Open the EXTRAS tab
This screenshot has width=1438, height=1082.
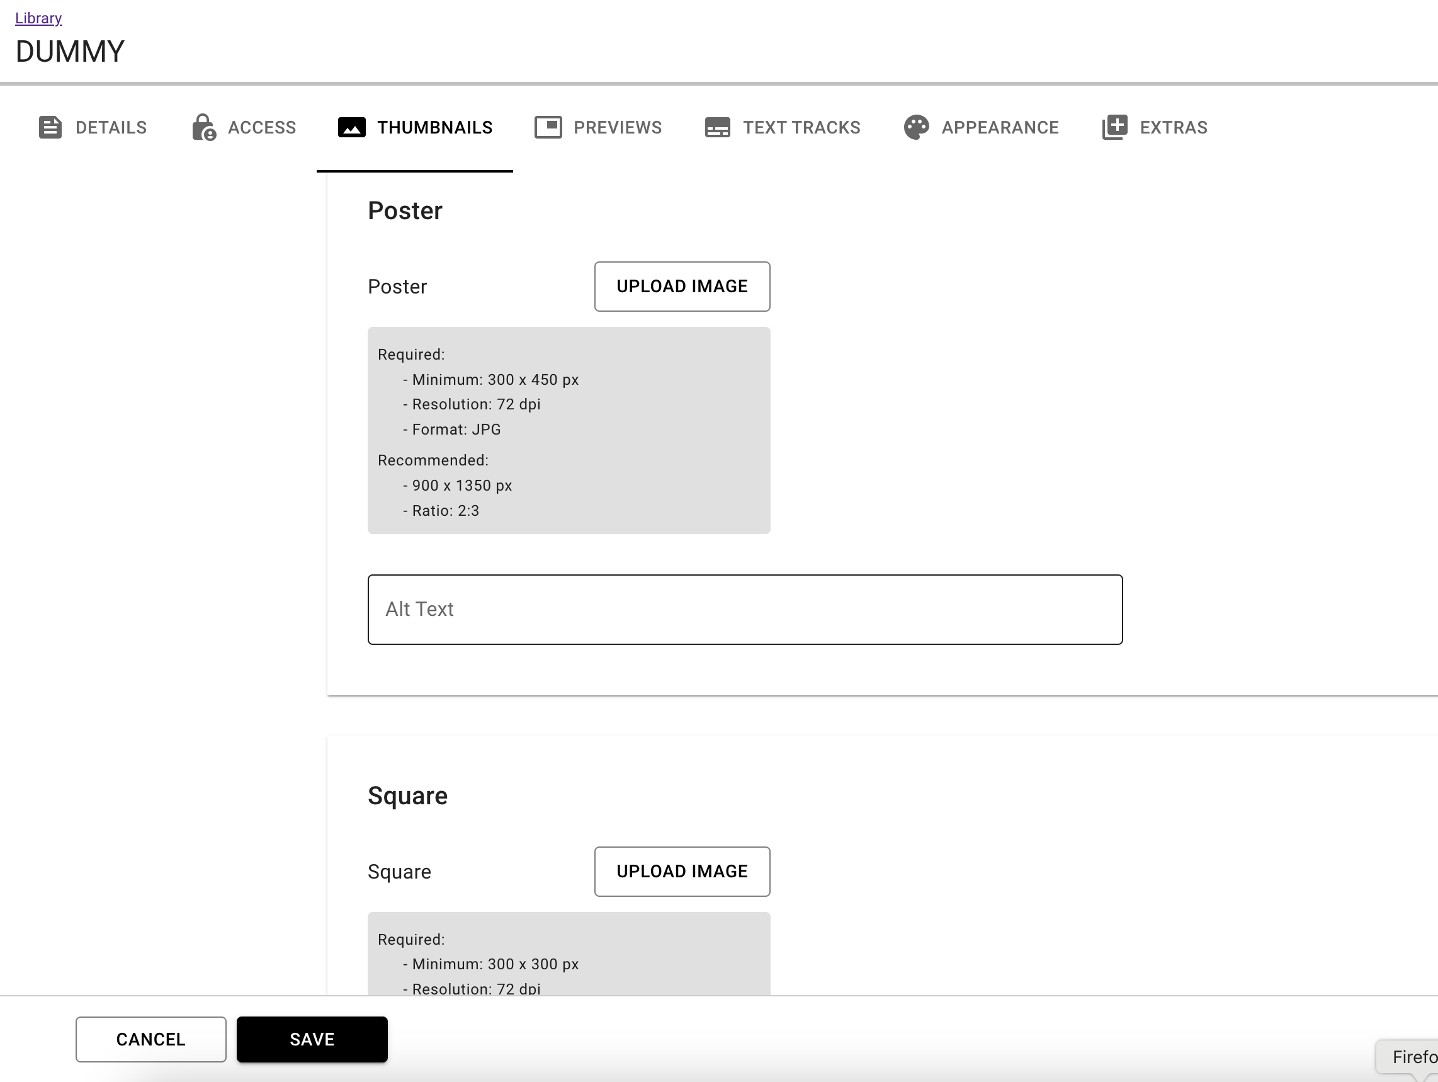pos(1155,127)
